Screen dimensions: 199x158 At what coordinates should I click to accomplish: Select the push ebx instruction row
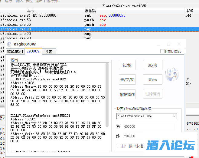[99, 20]
